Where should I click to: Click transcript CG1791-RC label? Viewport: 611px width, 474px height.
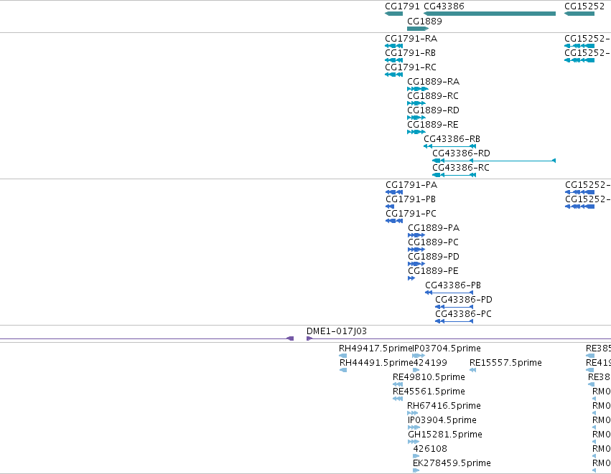click(410, 67)
